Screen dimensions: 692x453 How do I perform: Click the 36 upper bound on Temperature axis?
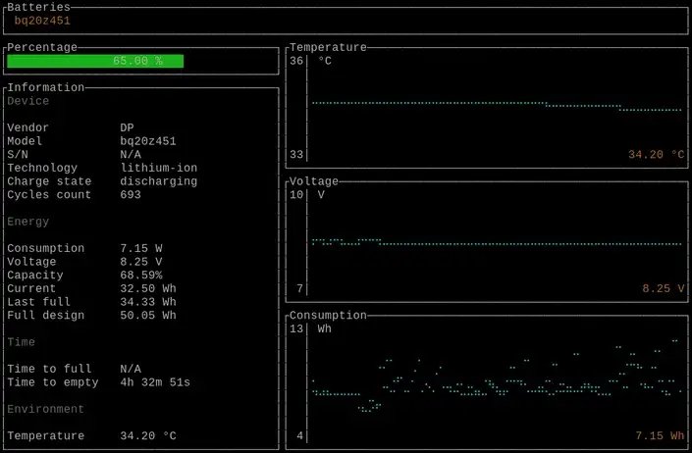[x=296, y=61]
